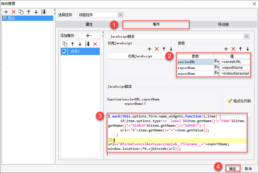The image size is (259, 173).
Task: Click the 参数 column header
Action: 196,56
